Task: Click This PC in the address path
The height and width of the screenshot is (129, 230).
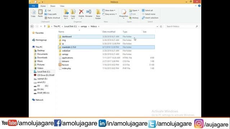Action: [57, 26]
